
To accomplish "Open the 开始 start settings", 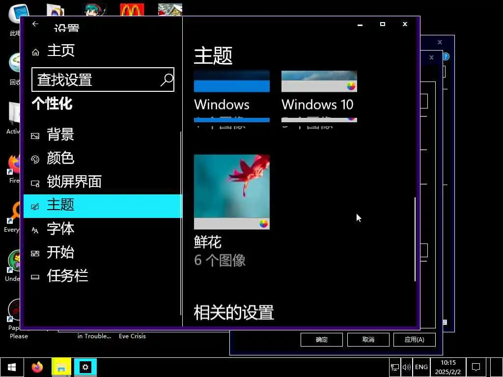I will tap(103, 253).
